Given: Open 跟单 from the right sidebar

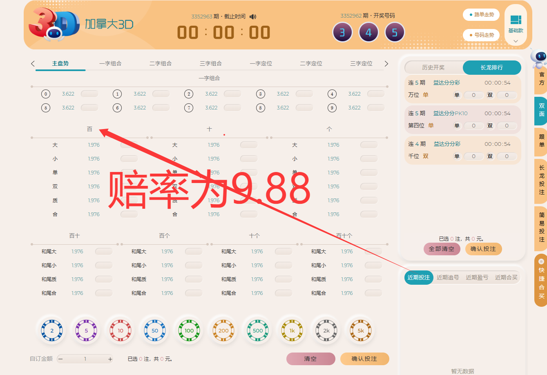Looking at the screenshot, I should click(x=540, y=141).
